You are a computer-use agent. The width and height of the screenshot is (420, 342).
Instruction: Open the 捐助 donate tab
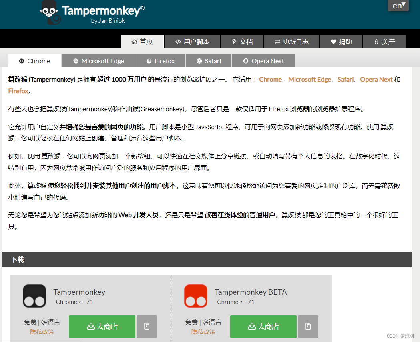pos(341,42)
